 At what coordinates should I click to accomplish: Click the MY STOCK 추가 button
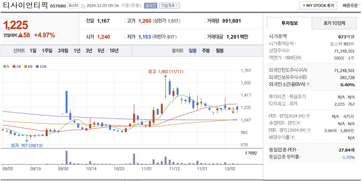point(318,5)
